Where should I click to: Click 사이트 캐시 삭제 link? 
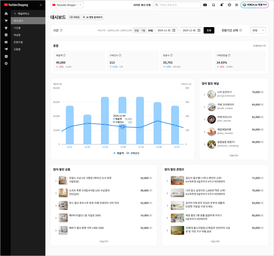(142, 5)
